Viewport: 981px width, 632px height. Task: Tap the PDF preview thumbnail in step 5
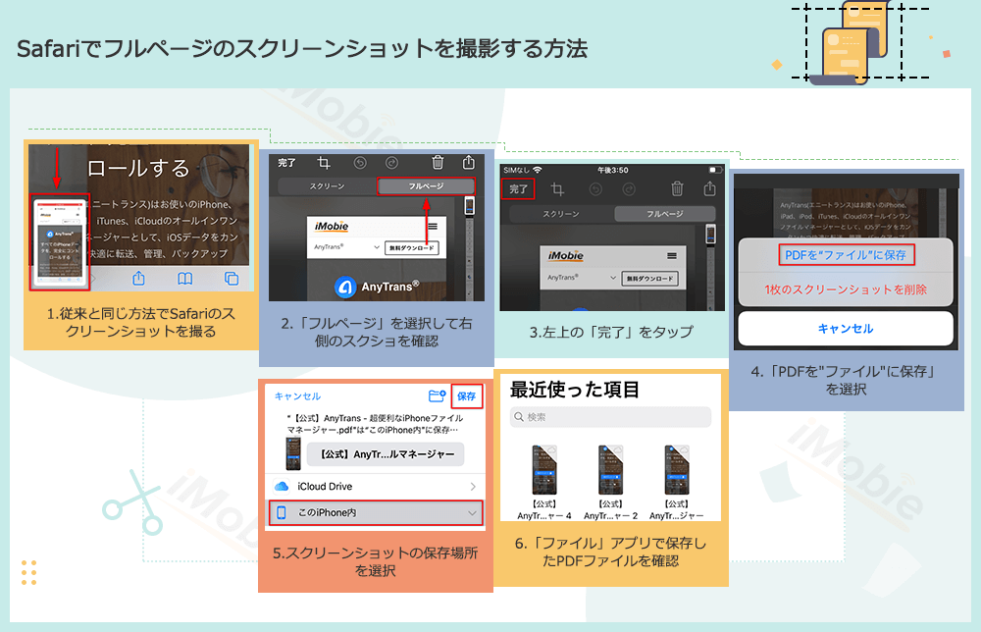293,453
